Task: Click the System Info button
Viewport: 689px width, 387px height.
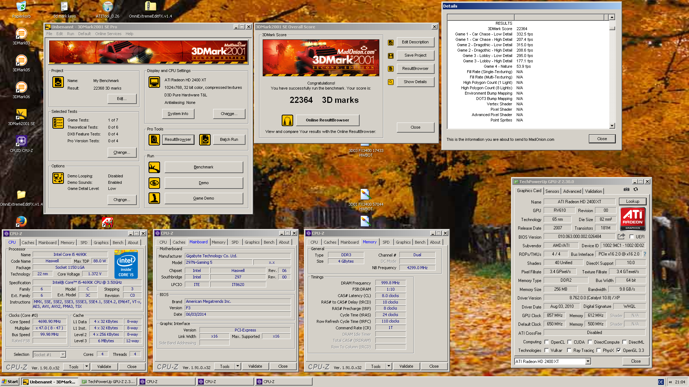Action: pyautogui.click(x=178, y=114)
